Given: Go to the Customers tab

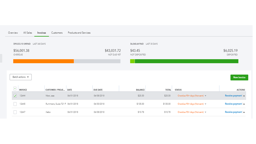Looking at the screenshot, I should tap(57, 33).
